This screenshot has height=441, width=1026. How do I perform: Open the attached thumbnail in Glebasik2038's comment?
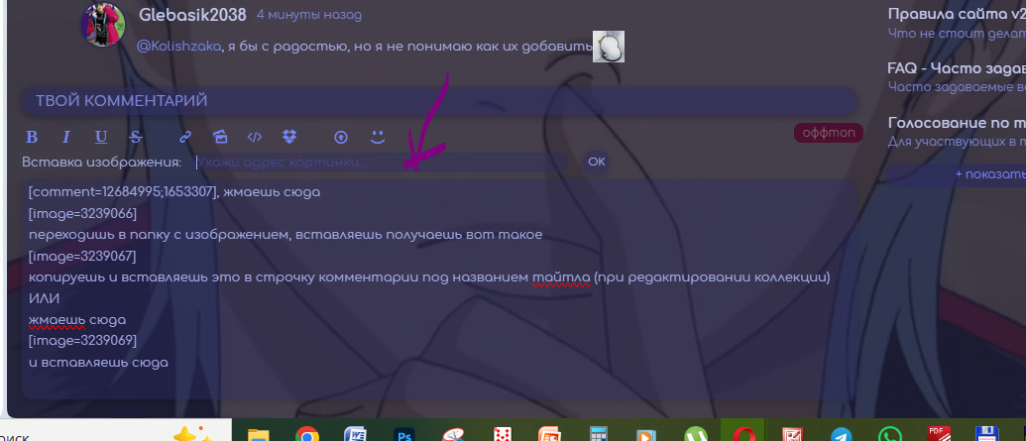(608, 46)
